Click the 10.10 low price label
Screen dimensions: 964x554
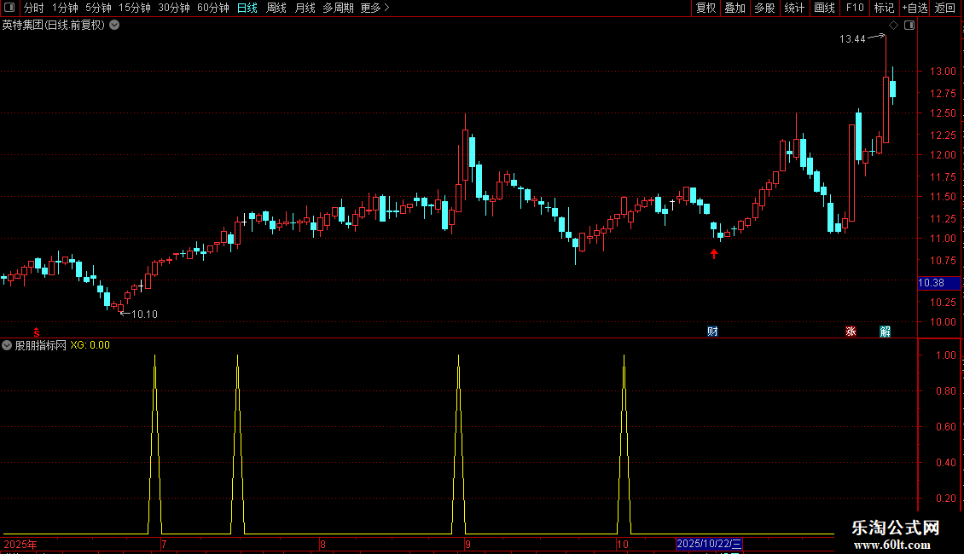point(144,315)
